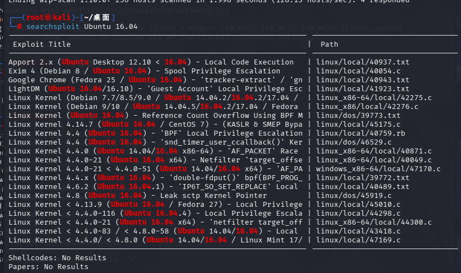Click path linux_x86-64/local/40871.c
Viewport: 461px width, 273px height.
click(373, 151)
